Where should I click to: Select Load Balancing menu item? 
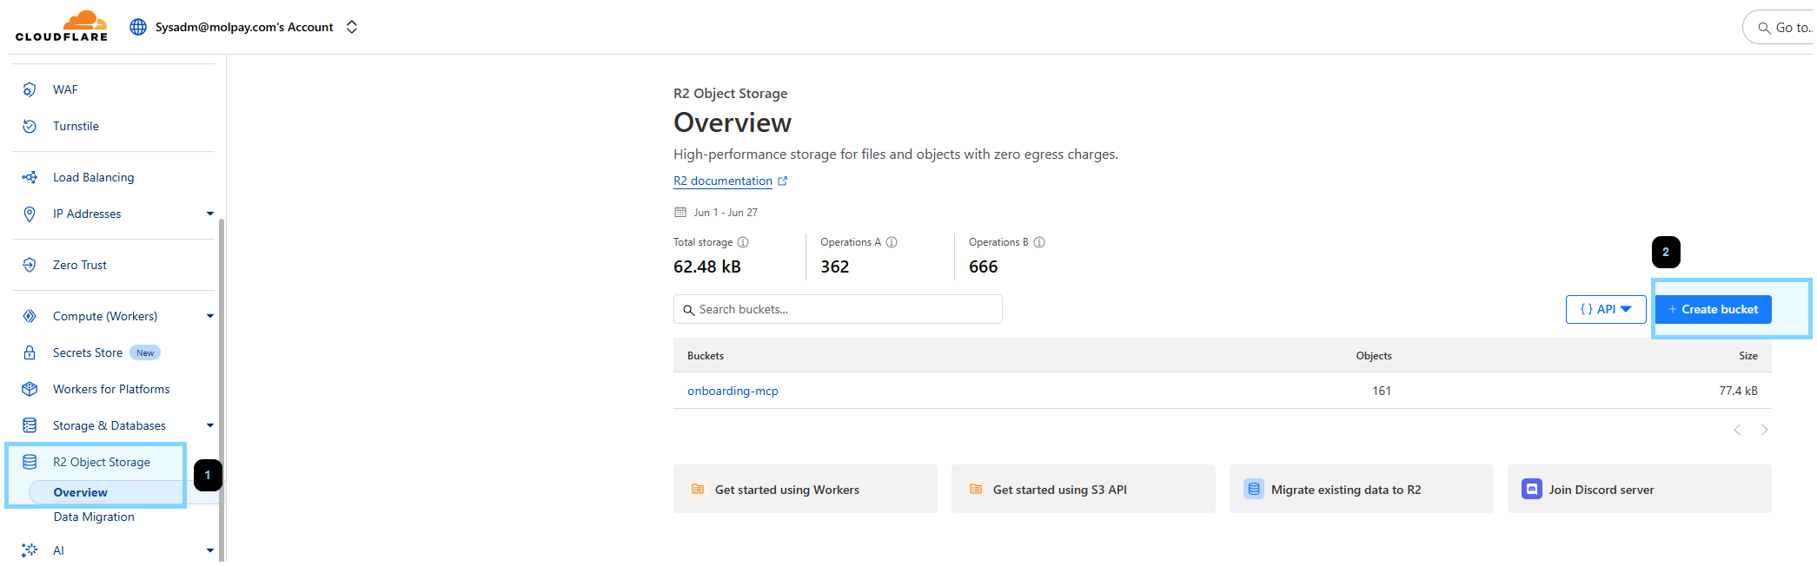(94, 177)
